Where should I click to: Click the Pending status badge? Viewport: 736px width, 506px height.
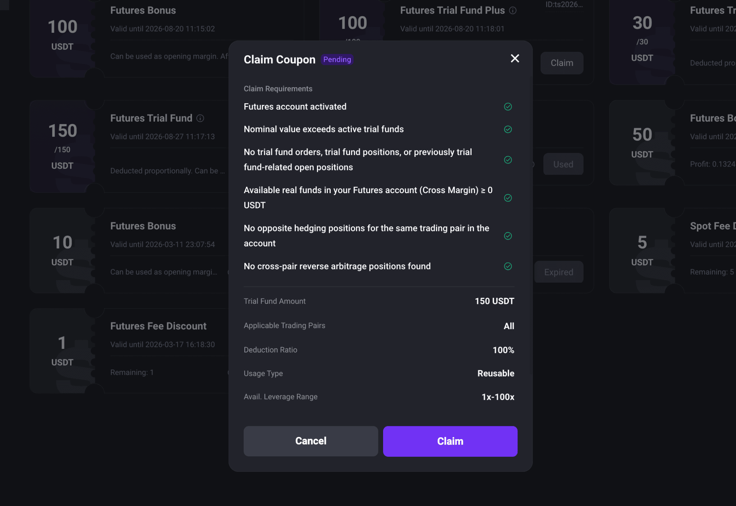pyautogui.click(x=337, y=60)
